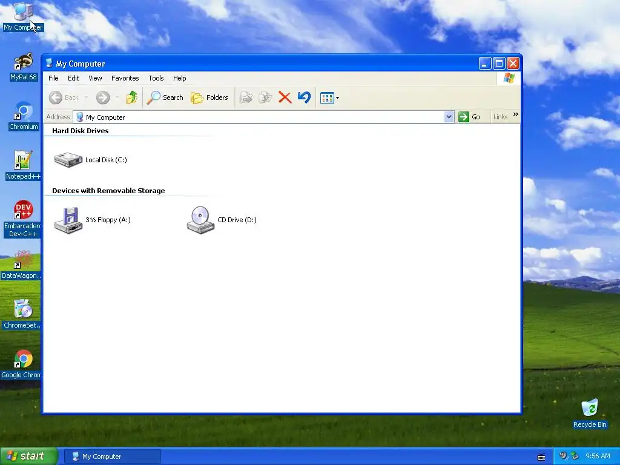Image resolution: width=620 pixels, height=465 pixels.
Task: Expand the Address bar dropdown
Action: tap(449, 117)
